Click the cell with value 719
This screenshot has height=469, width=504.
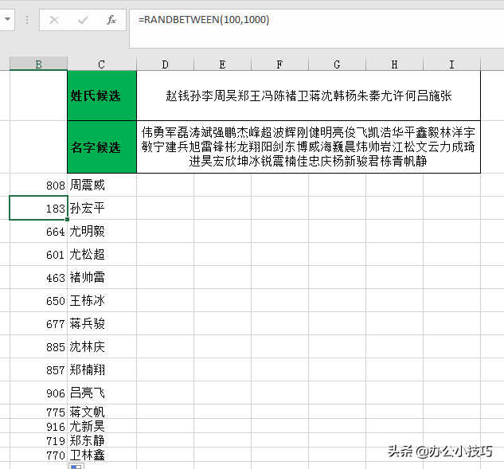pos(38,440)
